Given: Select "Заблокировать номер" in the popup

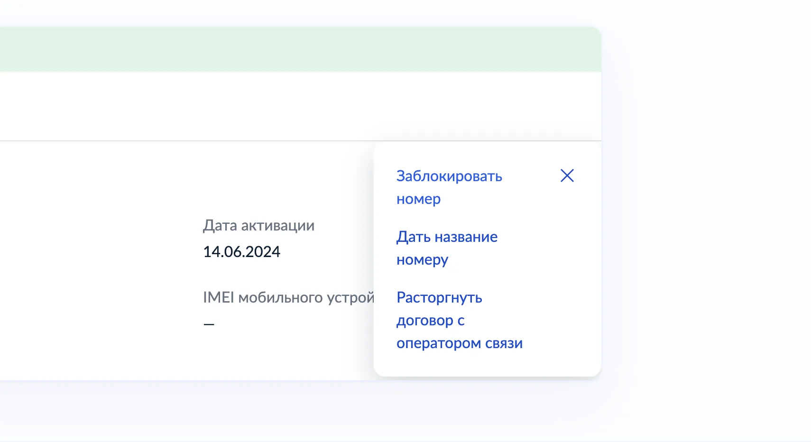Looking at the screenshot, I should (x=449, y=187).
